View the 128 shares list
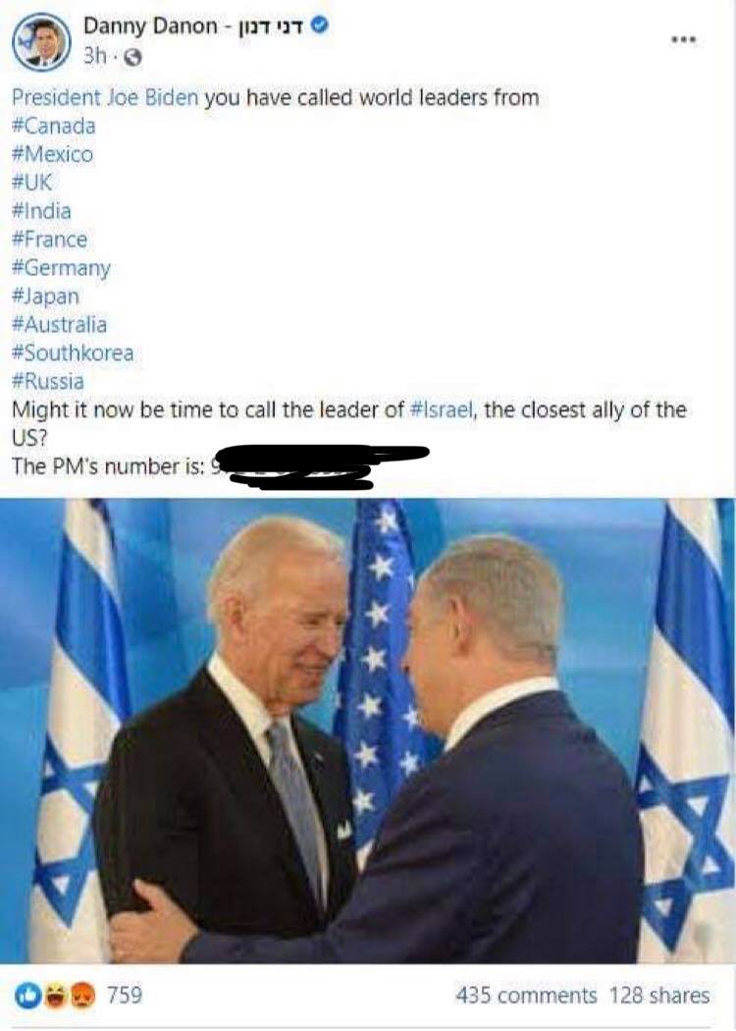Viewport: 736px width, 1031px height. [659, 996]
